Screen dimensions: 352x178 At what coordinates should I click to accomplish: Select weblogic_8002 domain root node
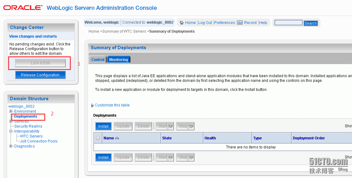pyautogui.click(x=21, y=106)
